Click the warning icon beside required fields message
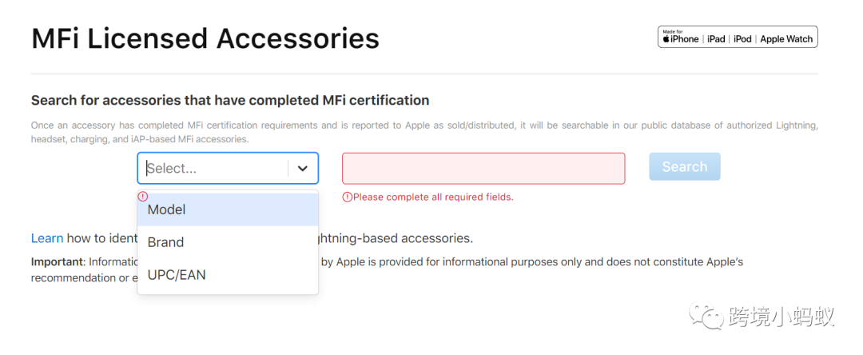The height and width of the screenshot is (355, 863). pos(347,197)
